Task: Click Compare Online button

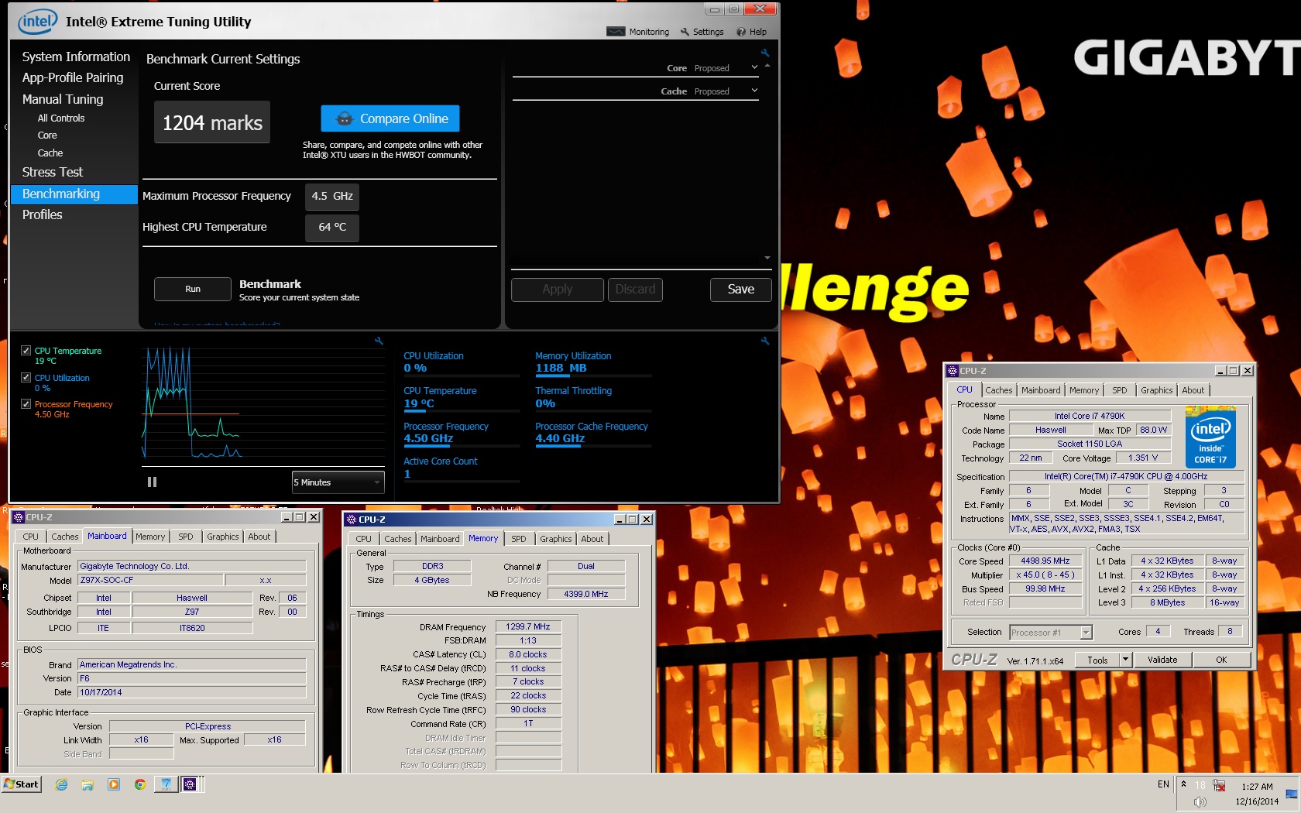Action: (x=390, y=118)
